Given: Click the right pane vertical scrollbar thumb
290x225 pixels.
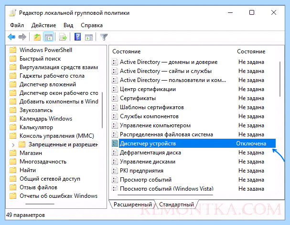Looking at the screenshot, I should 280,79.
